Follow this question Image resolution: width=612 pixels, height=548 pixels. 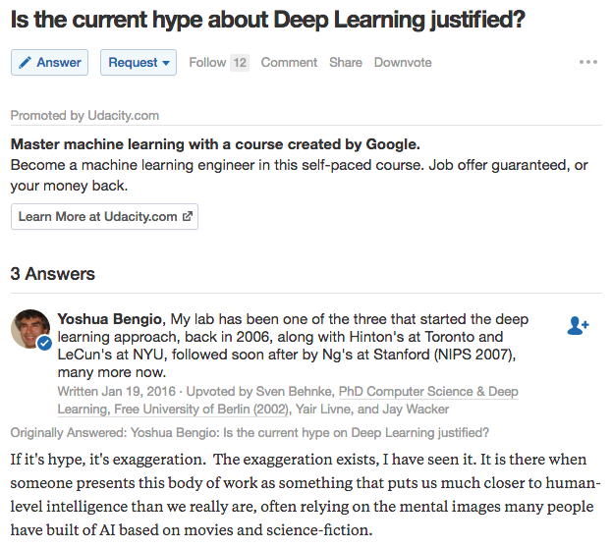pyautogui.click(x=207, y=63)
